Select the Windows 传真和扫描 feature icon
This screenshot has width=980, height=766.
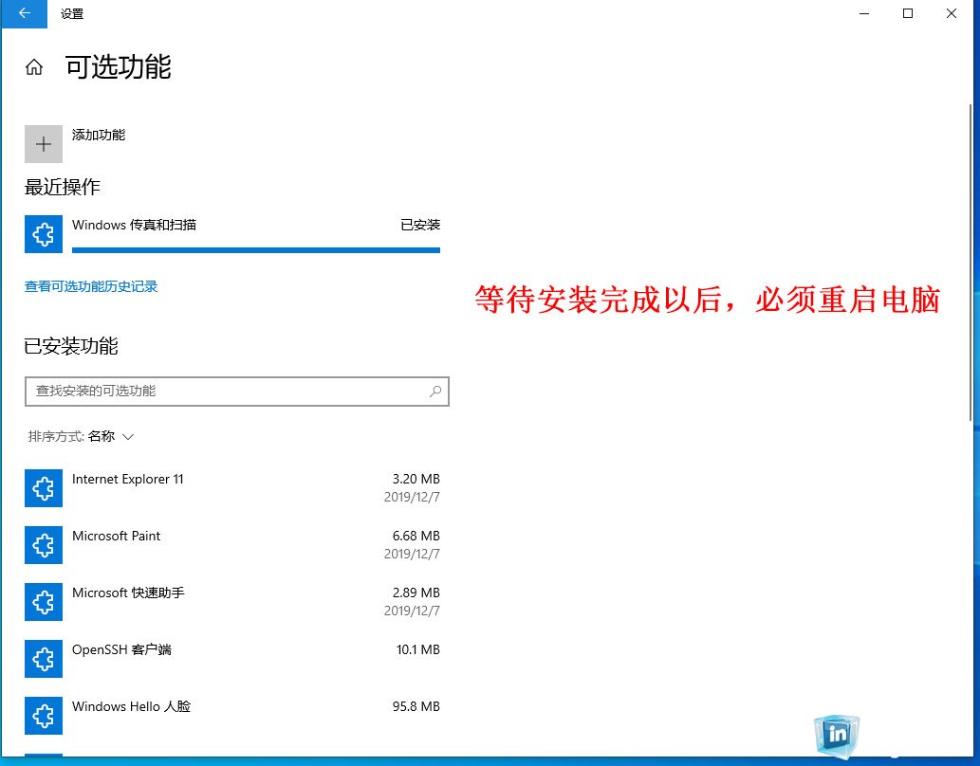coord(43,234)
